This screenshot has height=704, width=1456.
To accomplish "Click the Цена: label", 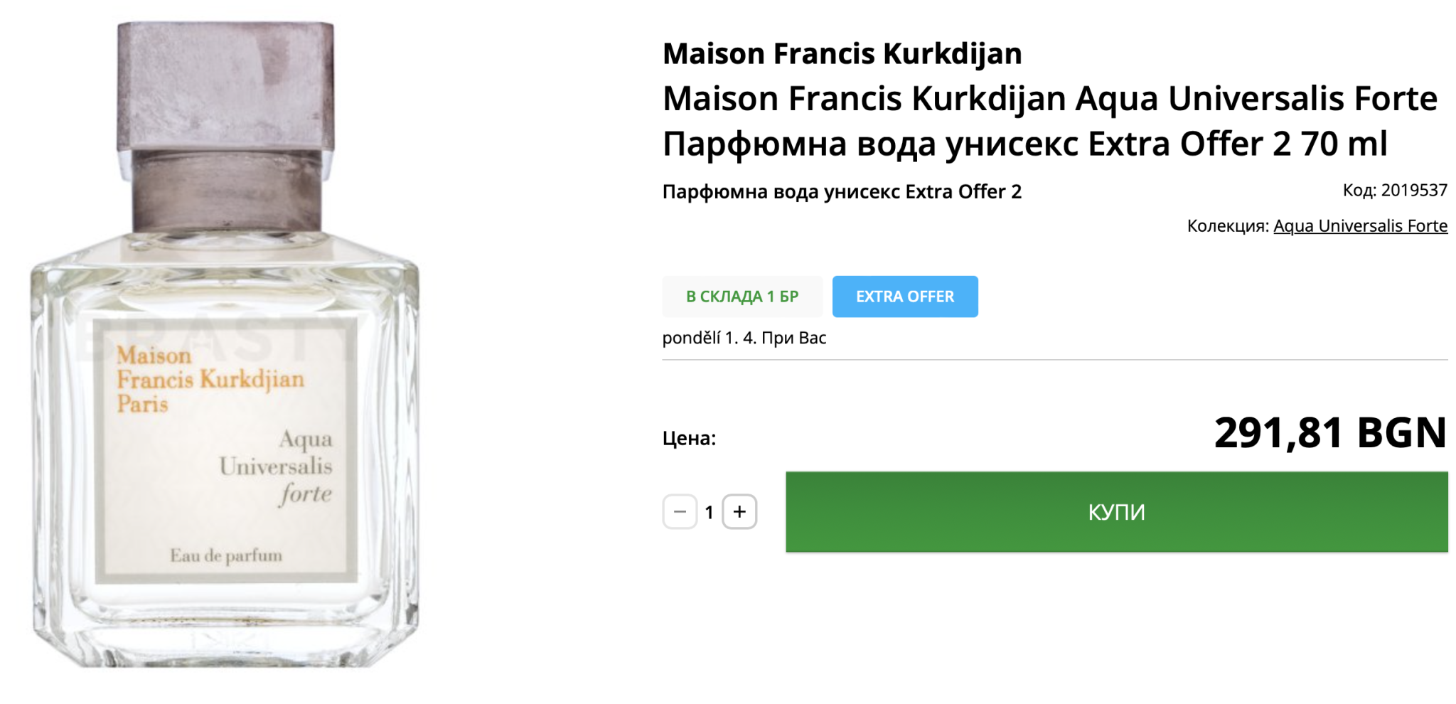I will [689, 438].
